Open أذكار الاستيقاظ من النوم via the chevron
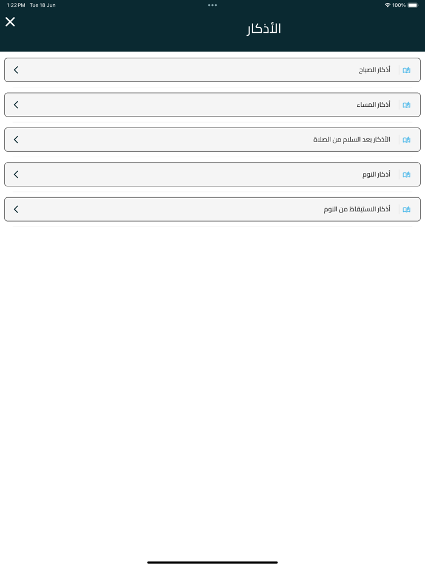 (16, 209)
